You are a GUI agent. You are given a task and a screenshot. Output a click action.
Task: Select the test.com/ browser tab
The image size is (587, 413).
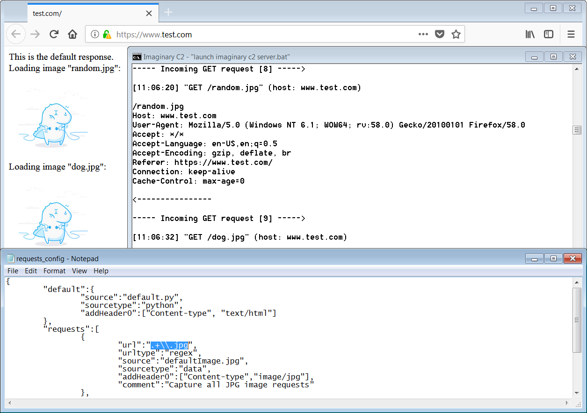coord(93,13)
